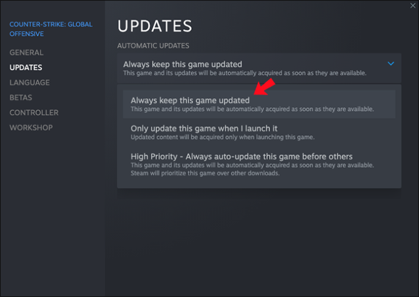Select the Updates sidebar tab
419x297 pixels.
click(26, 67)
